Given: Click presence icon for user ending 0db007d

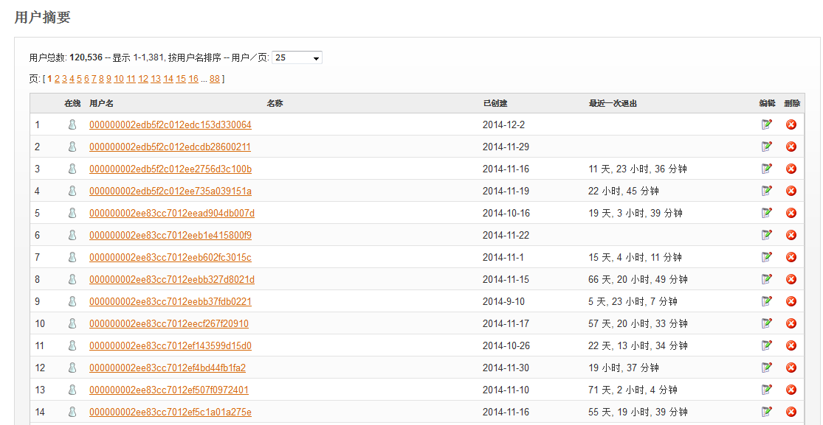Looking at the screenshot, I should [x=72, y=212].
